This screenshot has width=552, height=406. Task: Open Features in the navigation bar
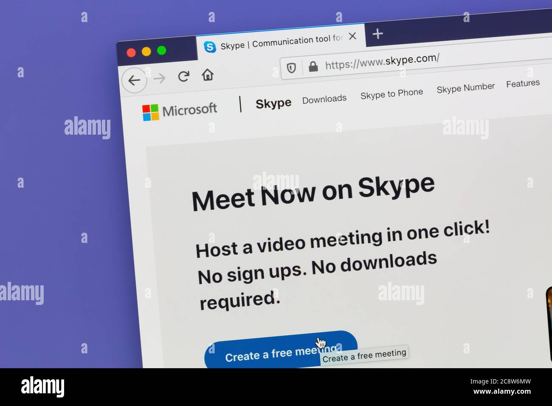(x=523, y=83)
